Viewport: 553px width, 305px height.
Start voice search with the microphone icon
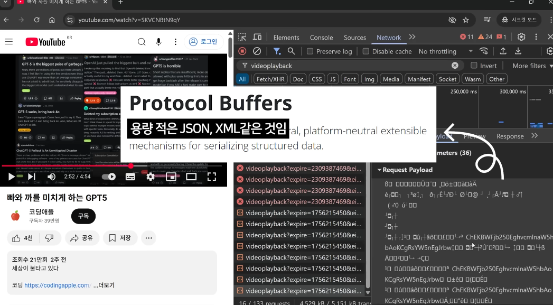pyautogui.click(x=158, y=42)
